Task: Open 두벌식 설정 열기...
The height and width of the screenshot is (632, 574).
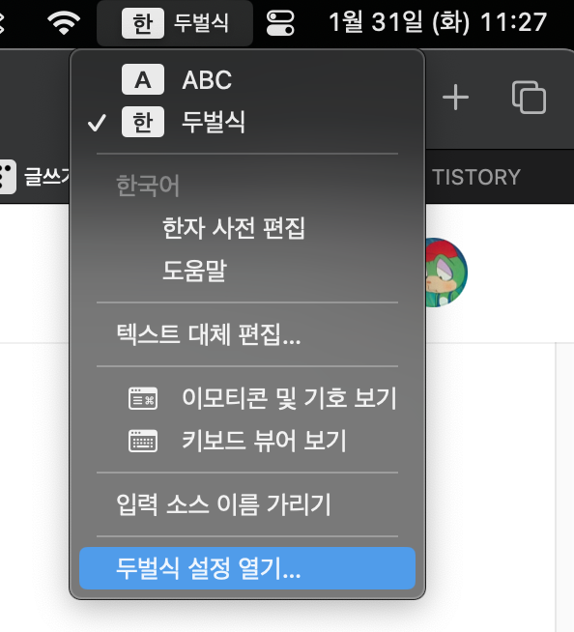Action: (x=247, y=568)
